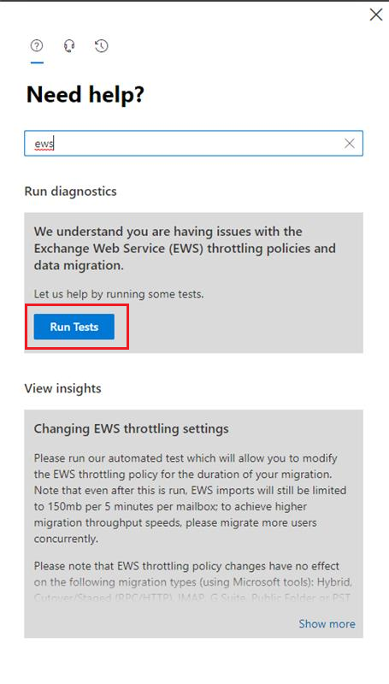The height and width of the screenshot is (684, 389).
Task: Select the EWS throttling issues message
Action: [x=185, y=248]
